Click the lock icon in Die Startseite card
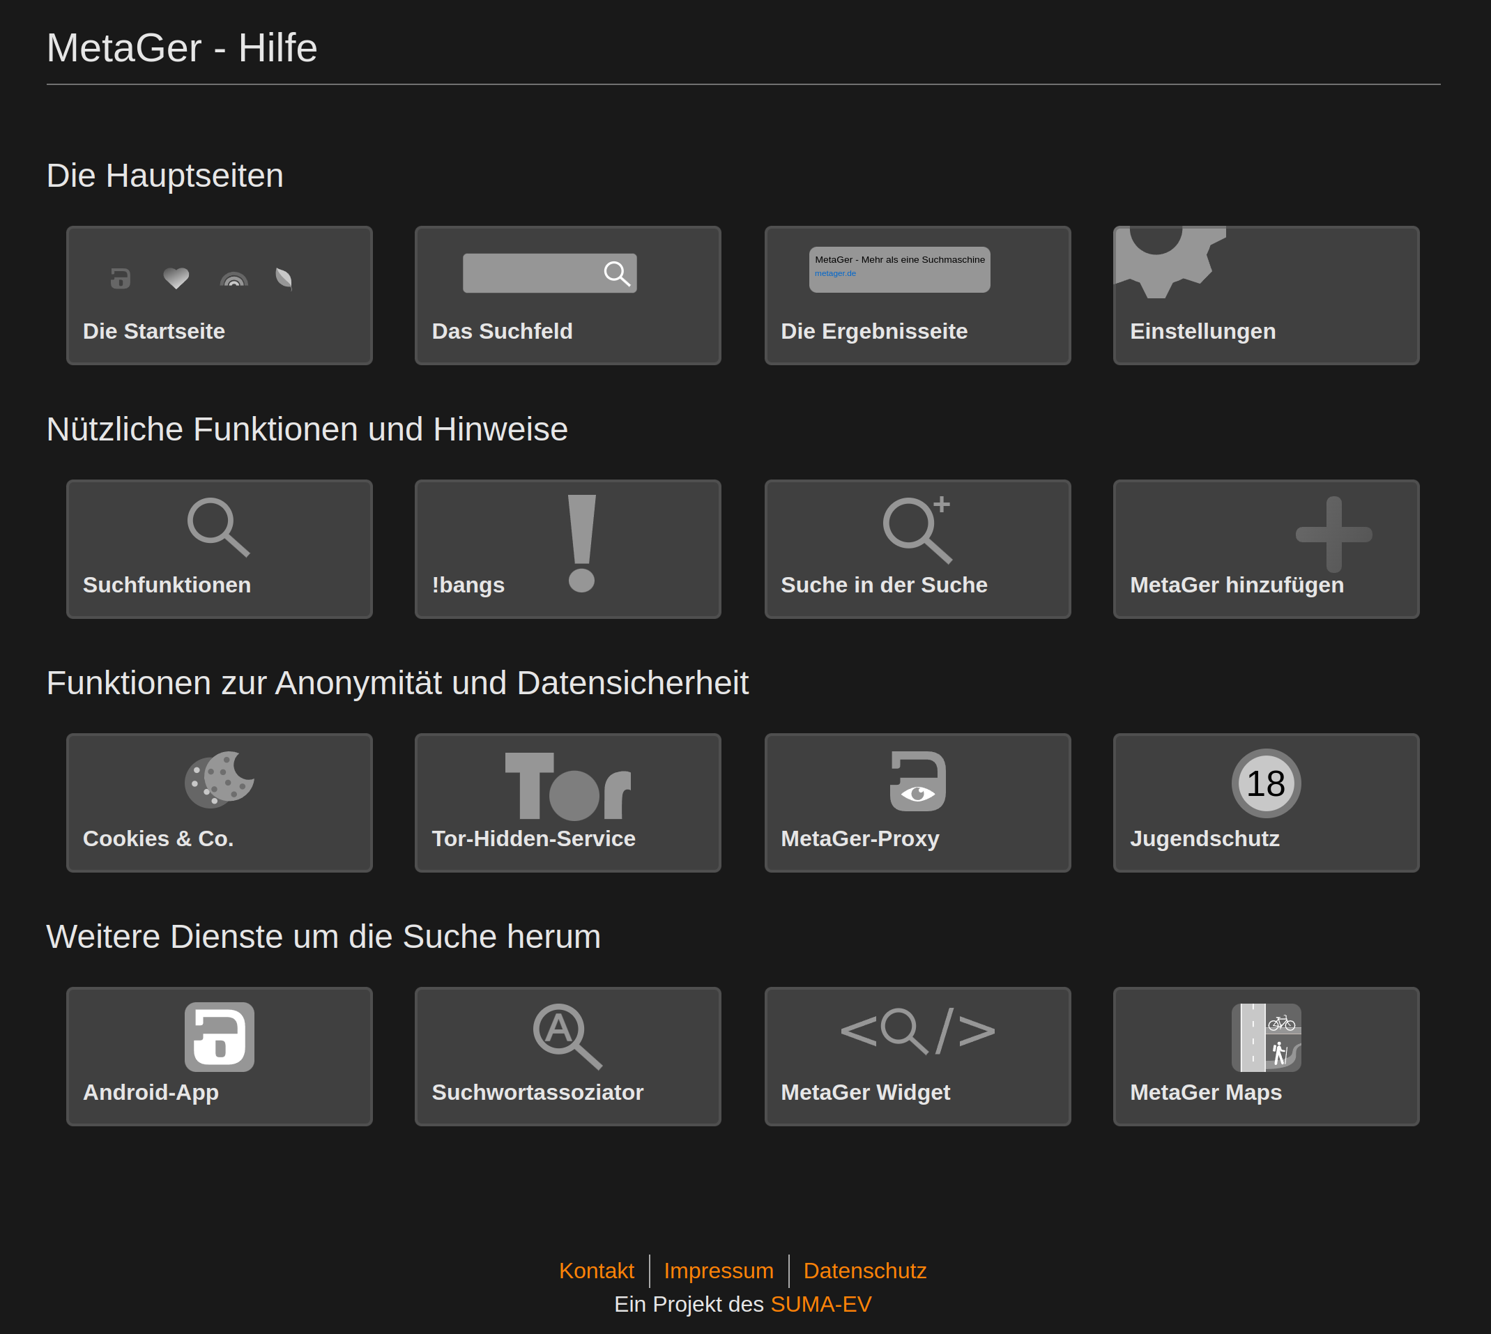 click(120, 279)
